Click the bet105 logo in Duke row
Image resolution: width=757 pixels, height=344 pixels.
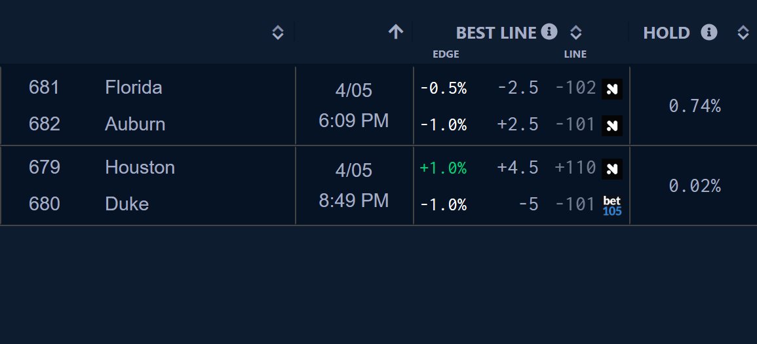[x=612, y=205]
